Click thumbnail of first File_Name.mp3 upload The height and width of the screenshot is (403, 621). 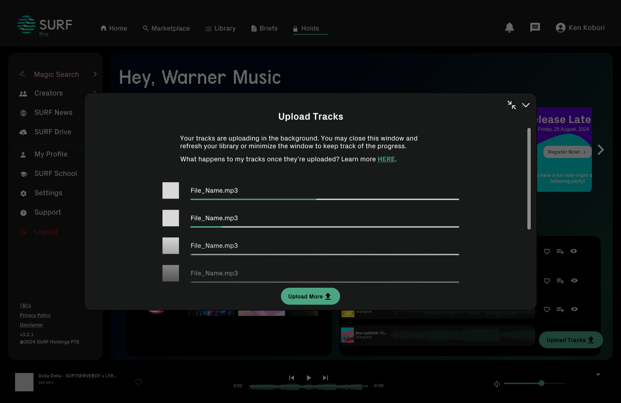(x=171, y=190)
